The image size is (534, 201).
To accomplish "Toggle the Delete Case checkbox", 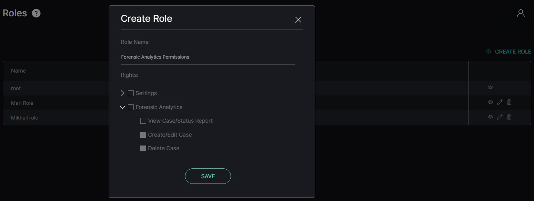I will coord(143,148).
